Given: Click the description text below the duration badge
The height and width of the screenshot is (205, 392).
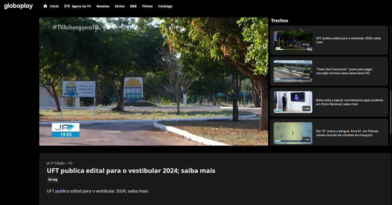Looking at the screenshot, I should (98, 191).
